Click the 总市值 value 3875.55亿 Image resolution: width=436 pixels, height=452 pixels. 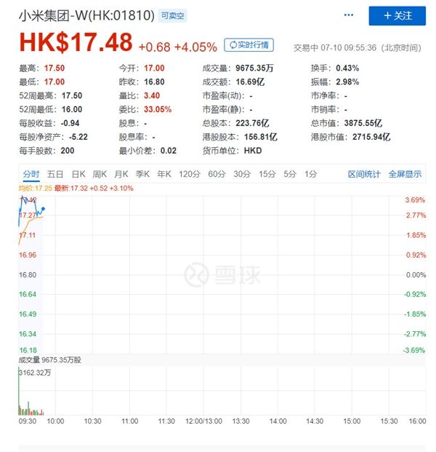tap(363, 124)
